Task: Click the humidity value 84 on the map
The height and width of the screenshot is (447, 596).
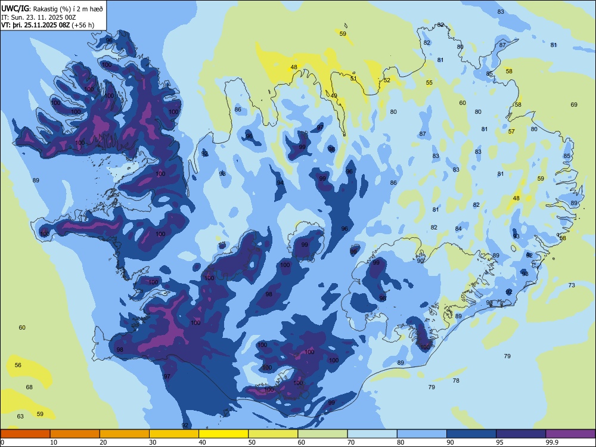Action: pos(458,228)
